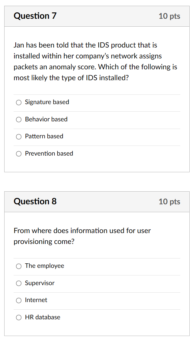
Task: Click the Question 8 heading
Action: 35,202
